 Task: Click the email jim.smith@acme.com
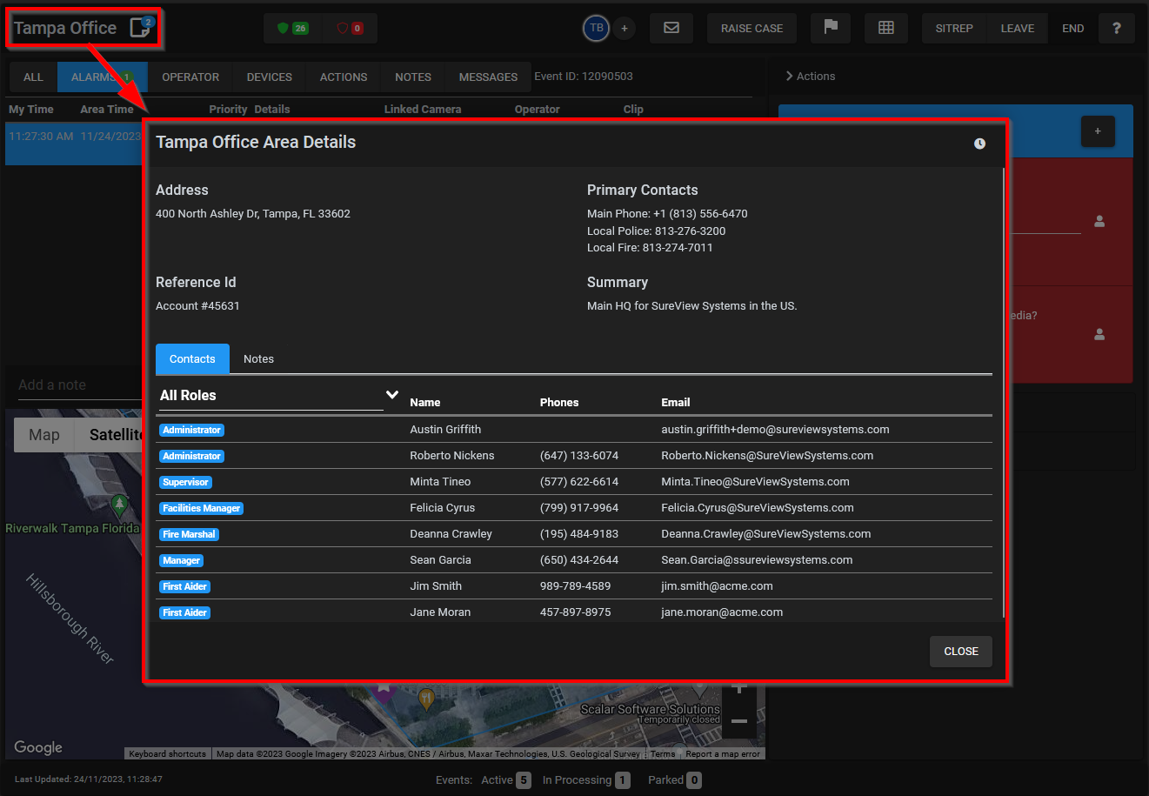coord(717,585)
